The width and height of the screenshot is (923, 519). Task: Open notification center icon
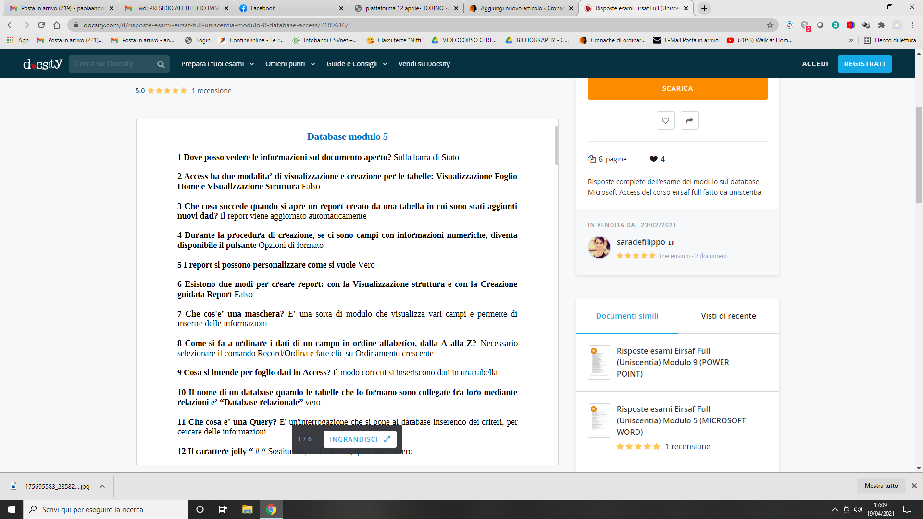pos(907,509)
